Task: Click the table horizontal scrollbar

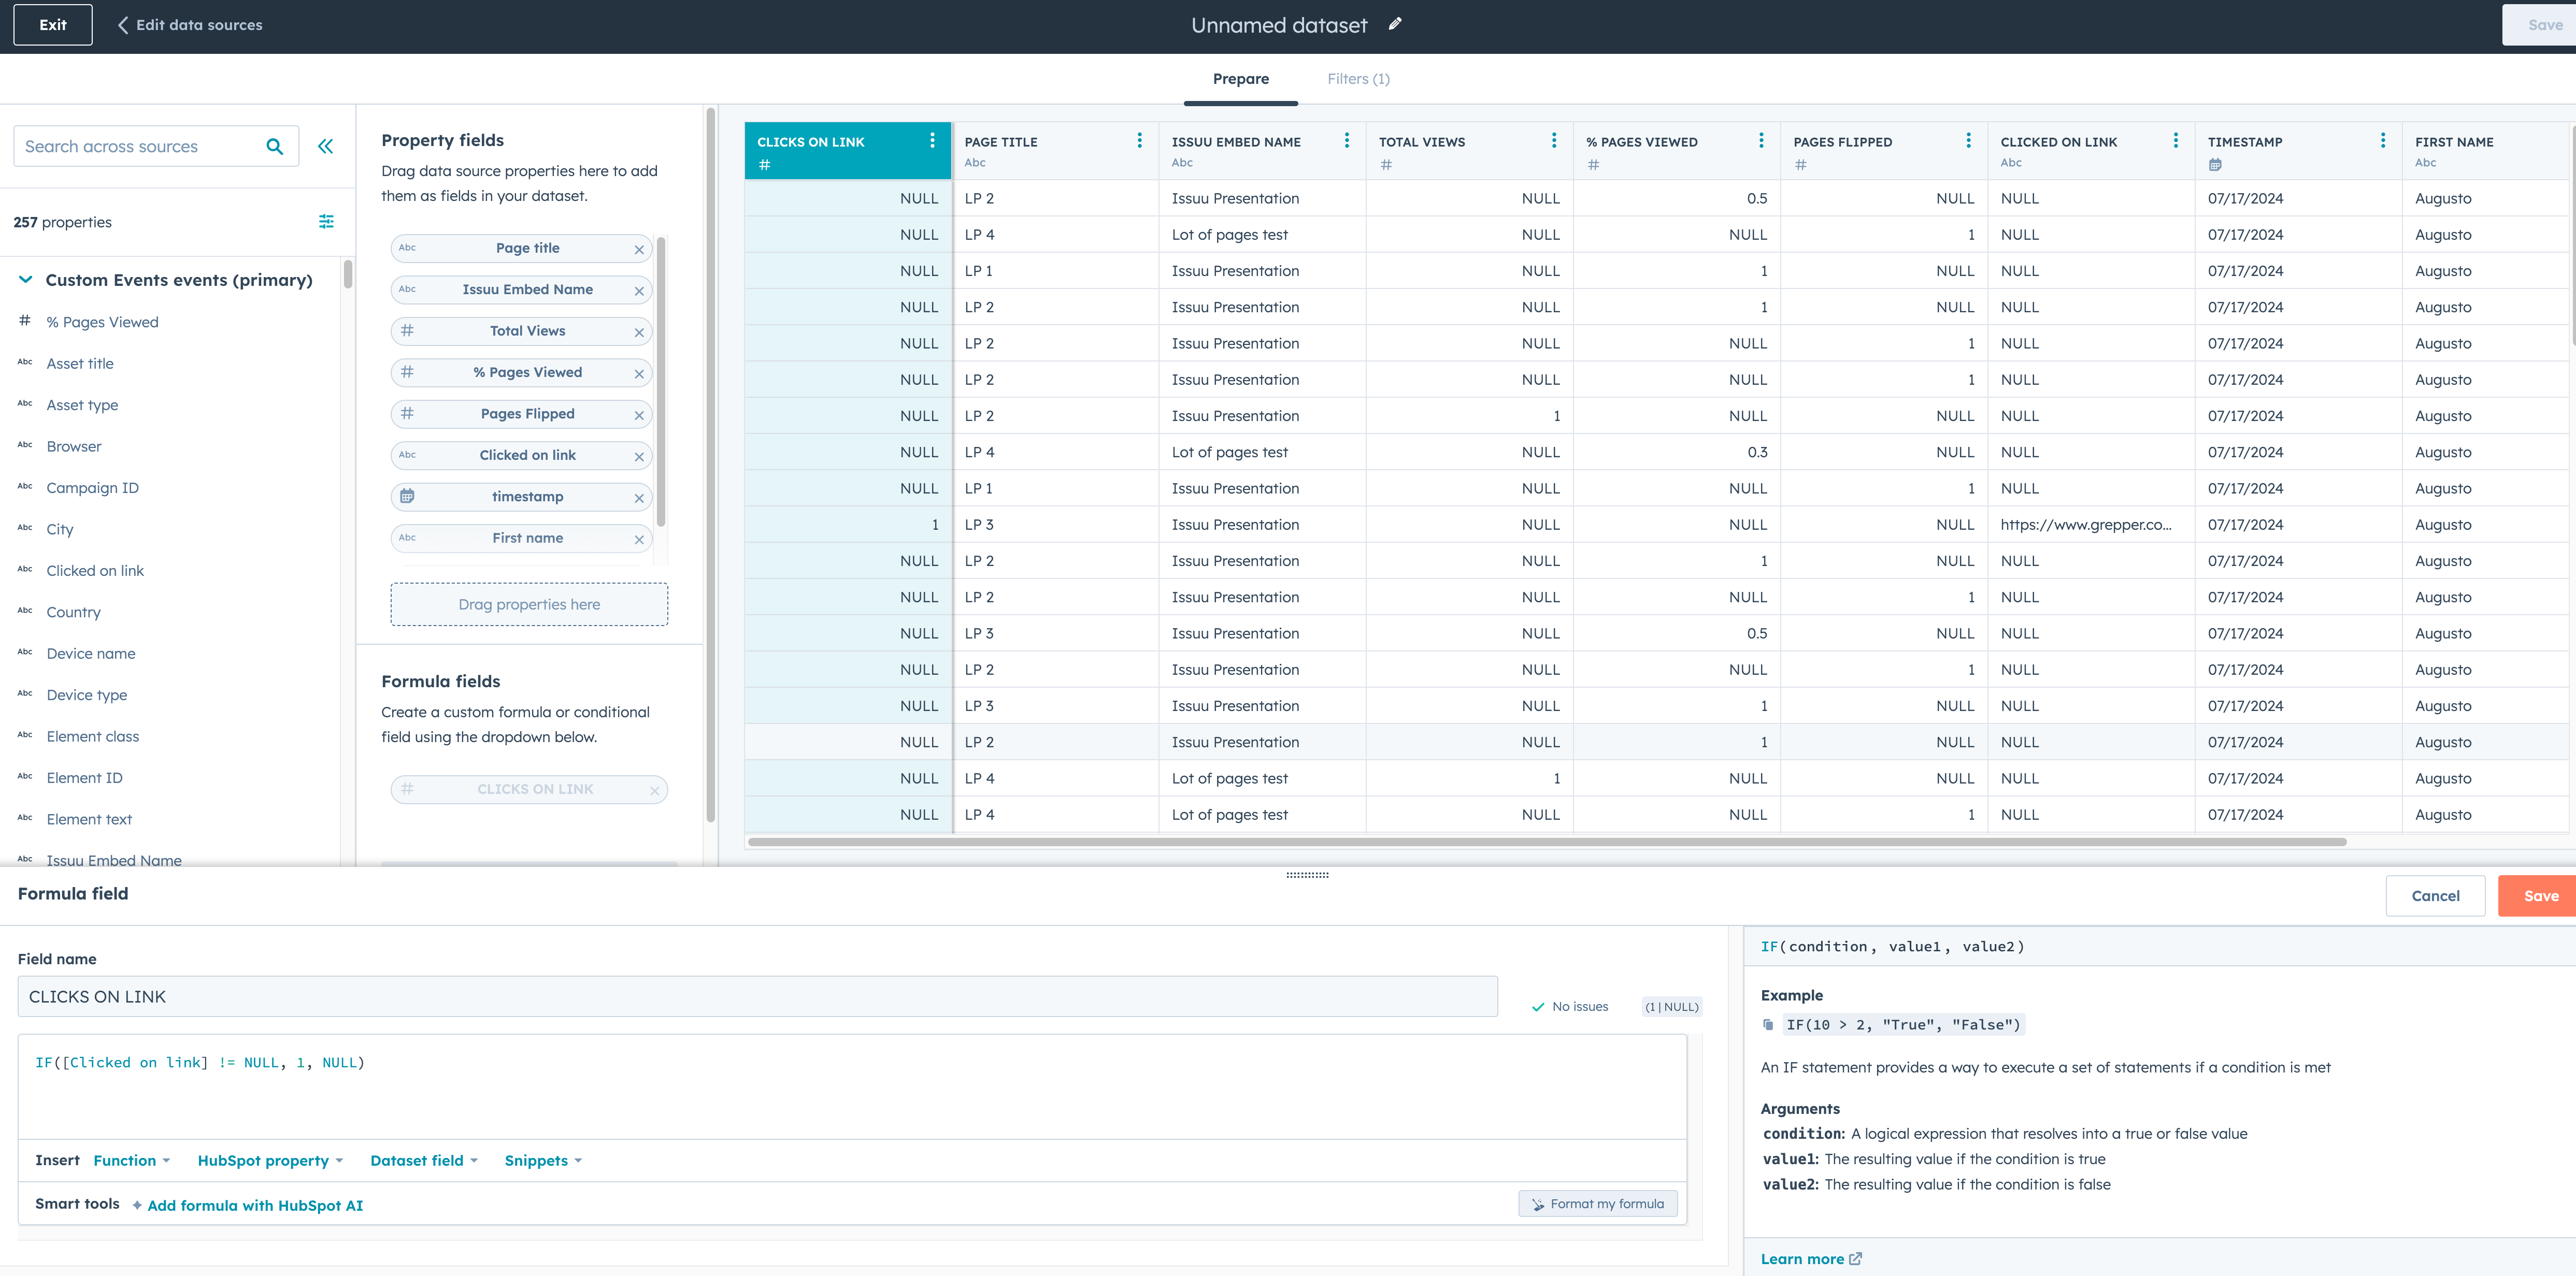Action: [1547, 843]
